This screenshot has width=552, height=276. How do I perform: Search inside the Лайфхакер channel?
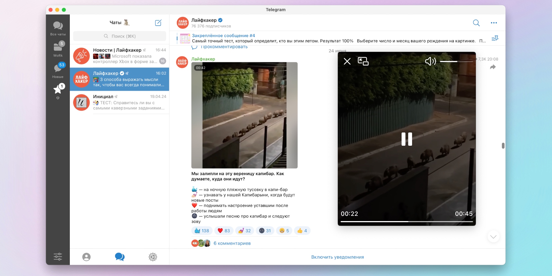click(x=476, y=23)
